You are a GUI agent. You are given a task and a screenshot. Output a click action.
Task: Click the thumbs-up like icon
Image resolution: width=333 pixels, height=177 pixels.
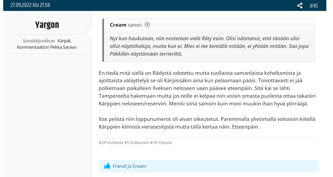[x=107, y=166]
